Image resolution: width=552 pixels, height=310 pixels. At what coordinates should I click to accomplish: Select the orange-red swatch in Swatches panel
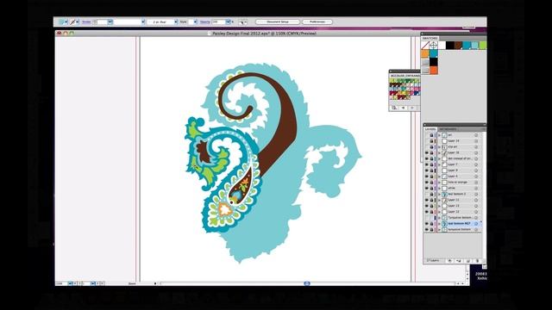(433, 70)
